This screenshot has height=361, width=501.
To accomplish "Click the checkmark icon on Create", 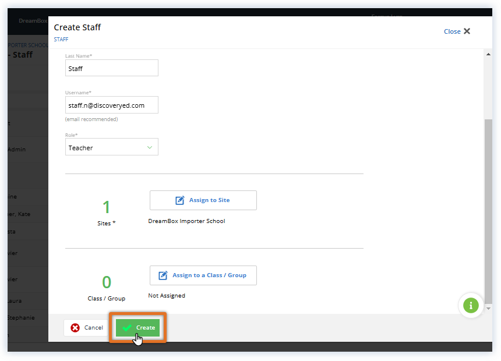I will pyautogui.click(x=127, y=328).
